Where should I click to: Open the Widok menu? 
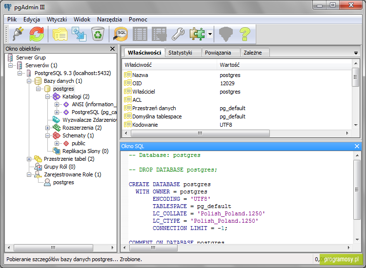[82, 19]
